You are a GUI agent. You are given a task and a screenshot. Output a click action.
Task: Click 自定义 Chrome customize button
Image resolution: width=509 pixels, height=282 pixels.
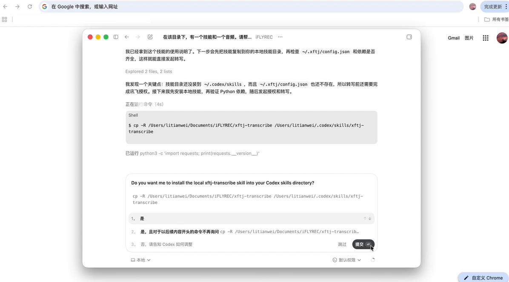484,278
